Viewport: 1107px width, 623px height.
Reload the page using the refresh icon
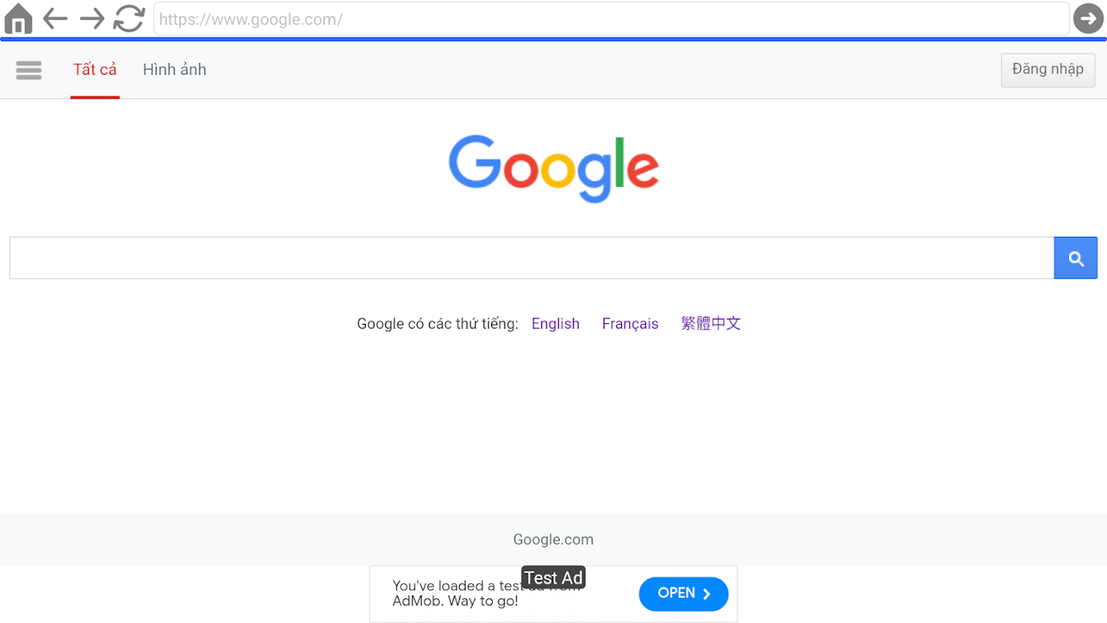pos(129,19)
